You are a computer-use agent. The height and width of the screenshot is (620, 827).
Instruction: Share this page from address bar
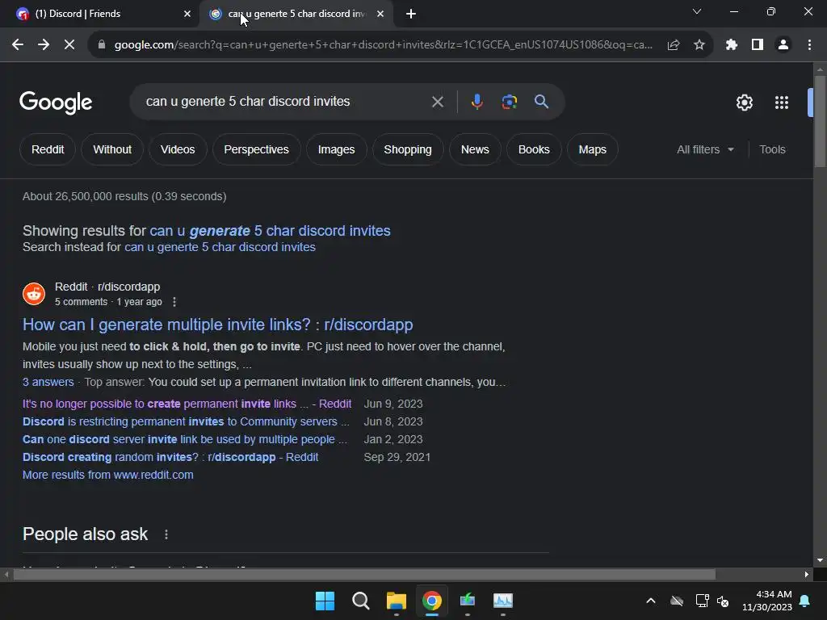[674, 45]
